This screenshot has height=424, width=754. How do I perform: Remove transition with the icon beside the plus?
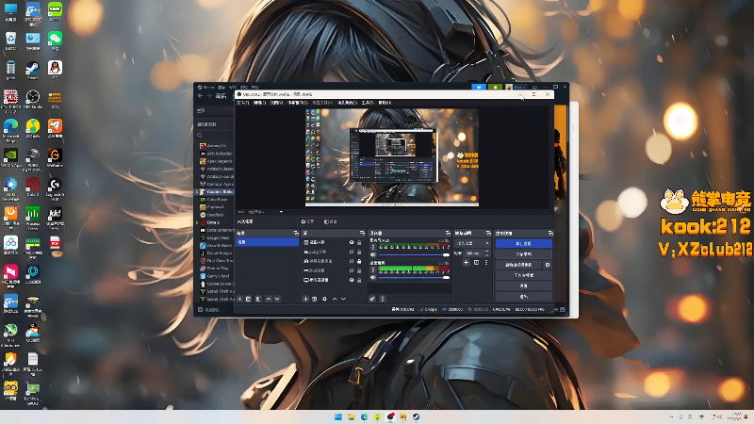point(476,263)
